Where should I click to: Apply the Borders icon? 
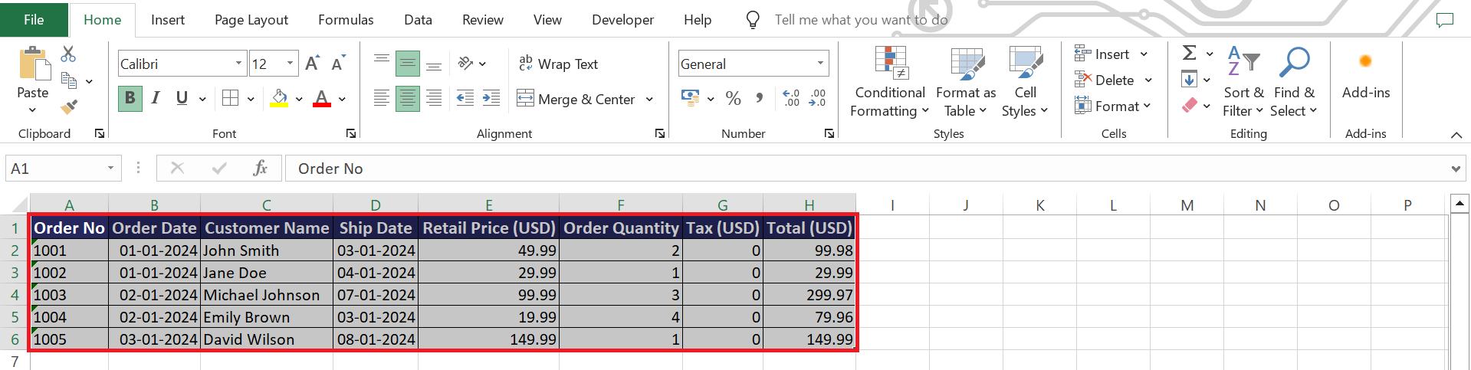(x=230, y=98)
